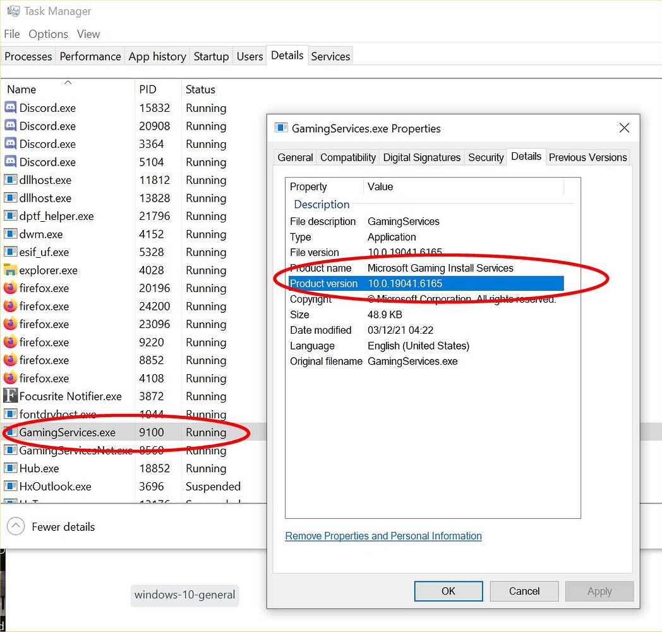Click the Firefox icon for PID 9220

(11, 342)
